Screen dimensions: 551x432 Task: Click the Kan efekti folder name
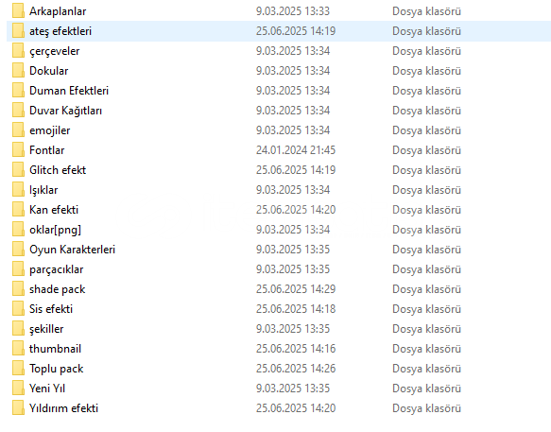[54, 210]
